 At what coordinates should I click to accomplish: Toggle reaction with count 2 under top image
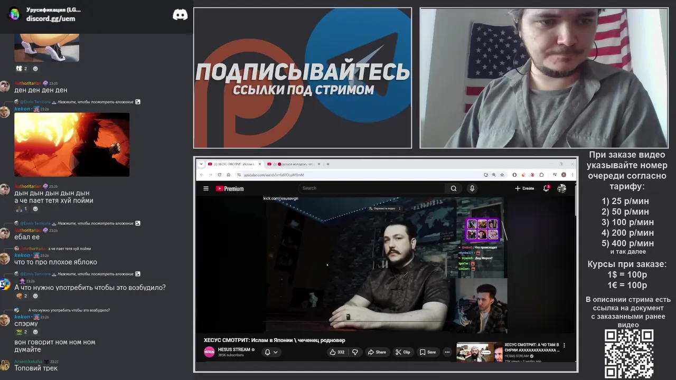tap(22, 69)
